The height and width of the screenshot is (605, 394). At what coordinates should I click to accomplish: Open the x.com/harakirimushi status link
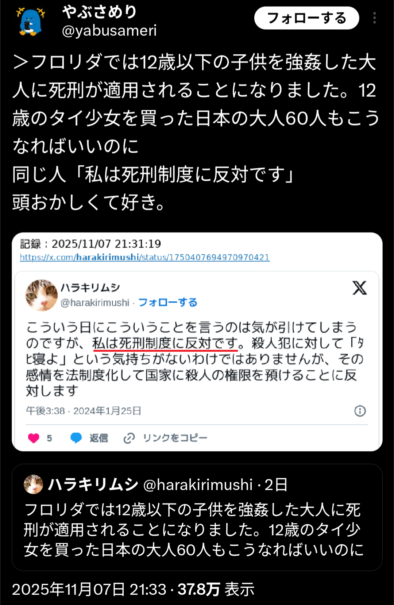point(144,257)
